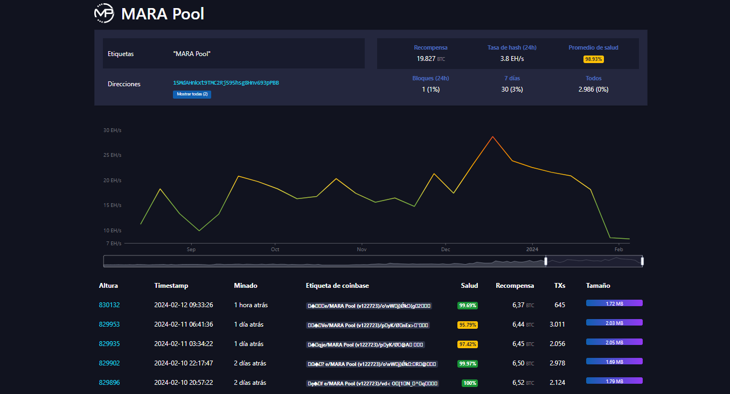Click the Timestamp column header
Image resolution: width=730 pixels, height=394 pixels.
[171, 286]
